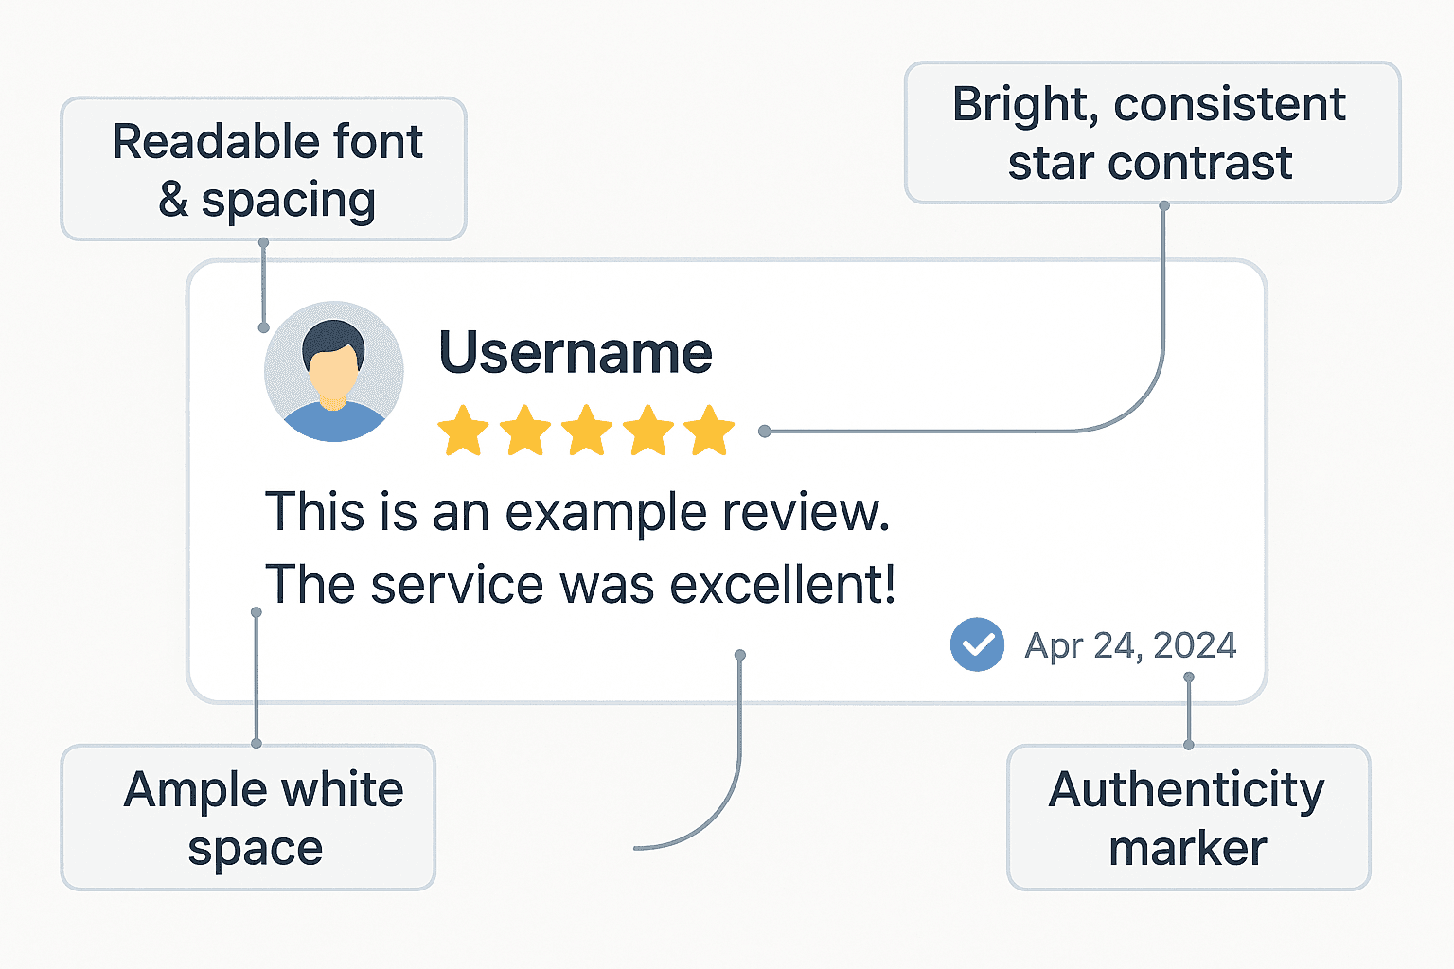
Task: Expand the 'Bright, consistent star contrast' callout
Action: coord(1150,132)
